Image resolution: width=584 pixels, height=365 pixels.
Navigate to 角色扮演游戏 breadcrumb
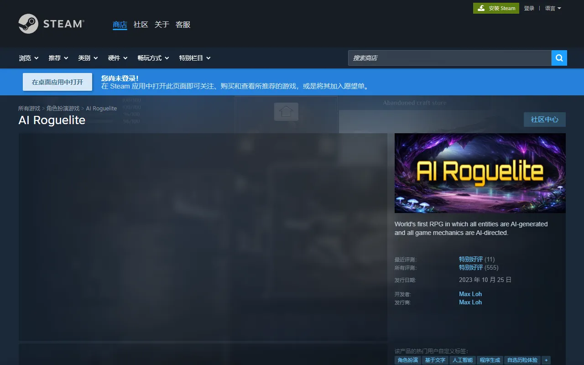pos(63,108)
